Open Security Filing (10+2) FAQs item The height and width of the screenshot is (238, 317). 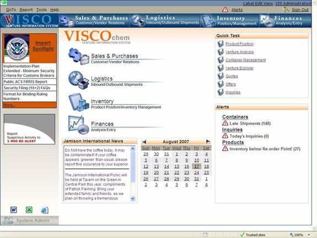[29, 88]
